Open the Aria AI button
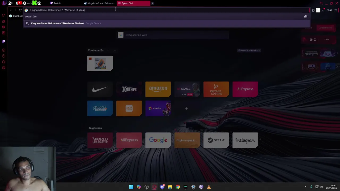 tap(329, 10)
